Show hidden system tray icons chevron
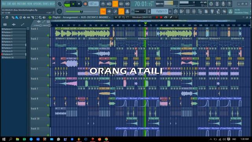This screenshot has height=142, width=252. (211, 139)
